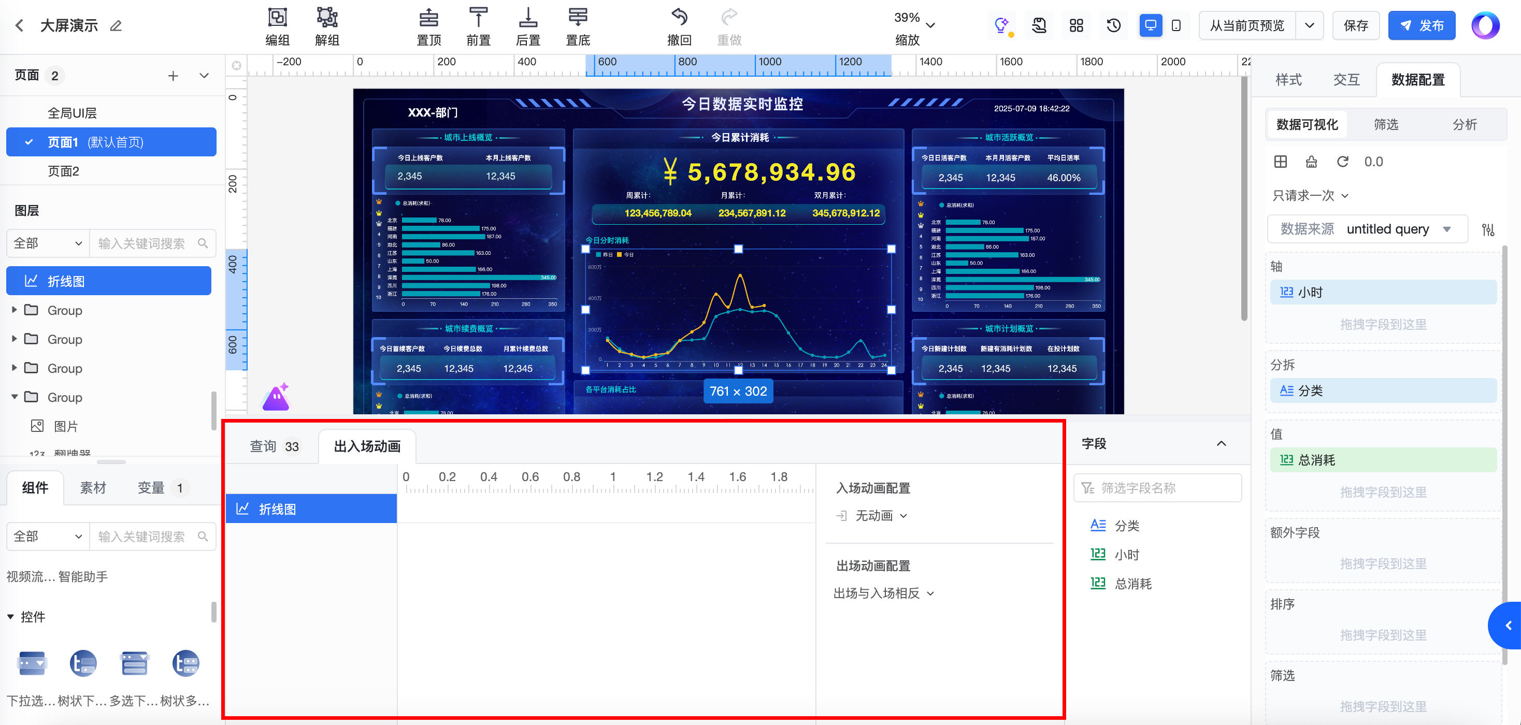
Task: Open the 交互 tab in right panel
Action: (x=1346, y=80)
